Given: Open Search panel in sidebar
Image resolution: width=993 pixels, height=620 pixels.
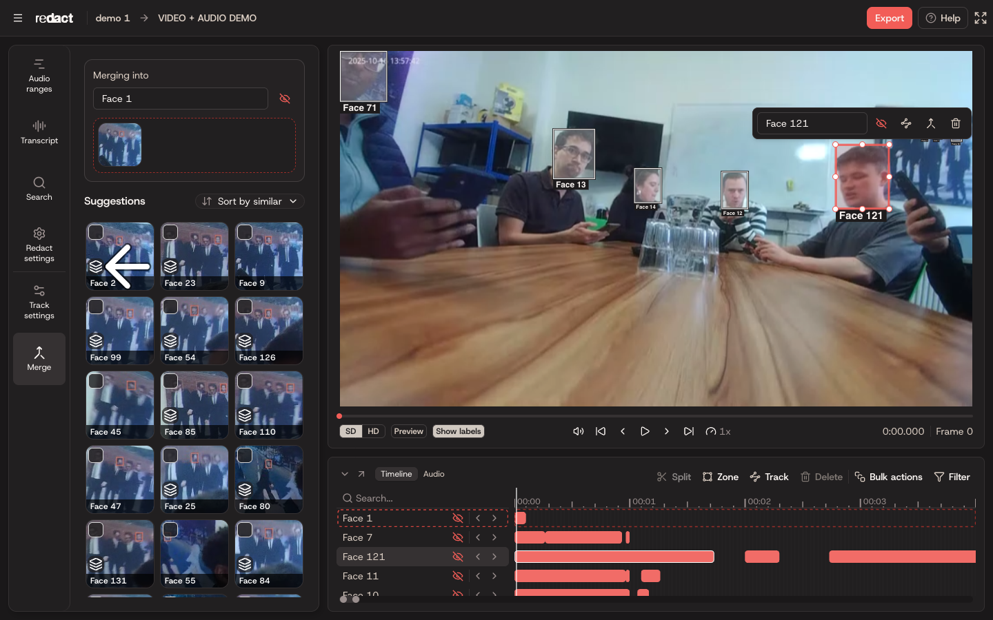Looking at the screenshot, I should click(x=39, y=188).
